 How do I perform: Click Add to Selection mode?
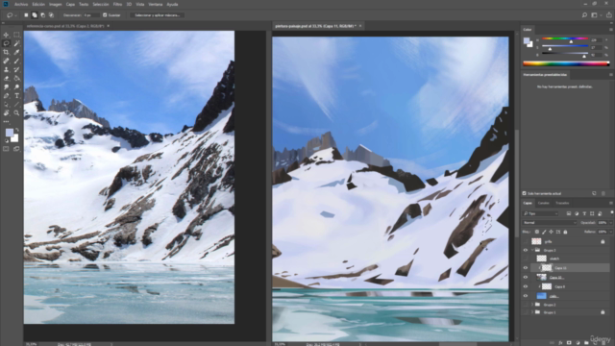click(35, 15)
